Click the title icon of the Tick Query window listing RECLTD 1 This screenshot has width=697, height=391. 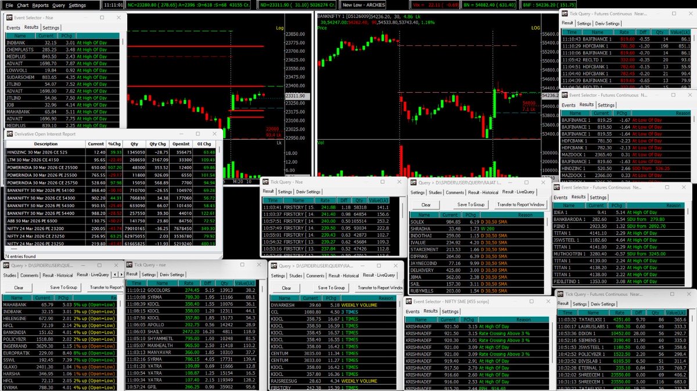click(565, 13)
